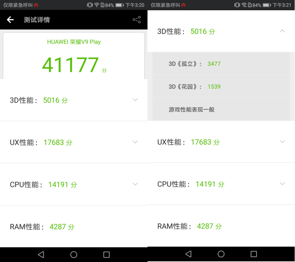
Task: Tap the Recents square button on right phone
Action: pyautogui.click(x=254, y=254)
